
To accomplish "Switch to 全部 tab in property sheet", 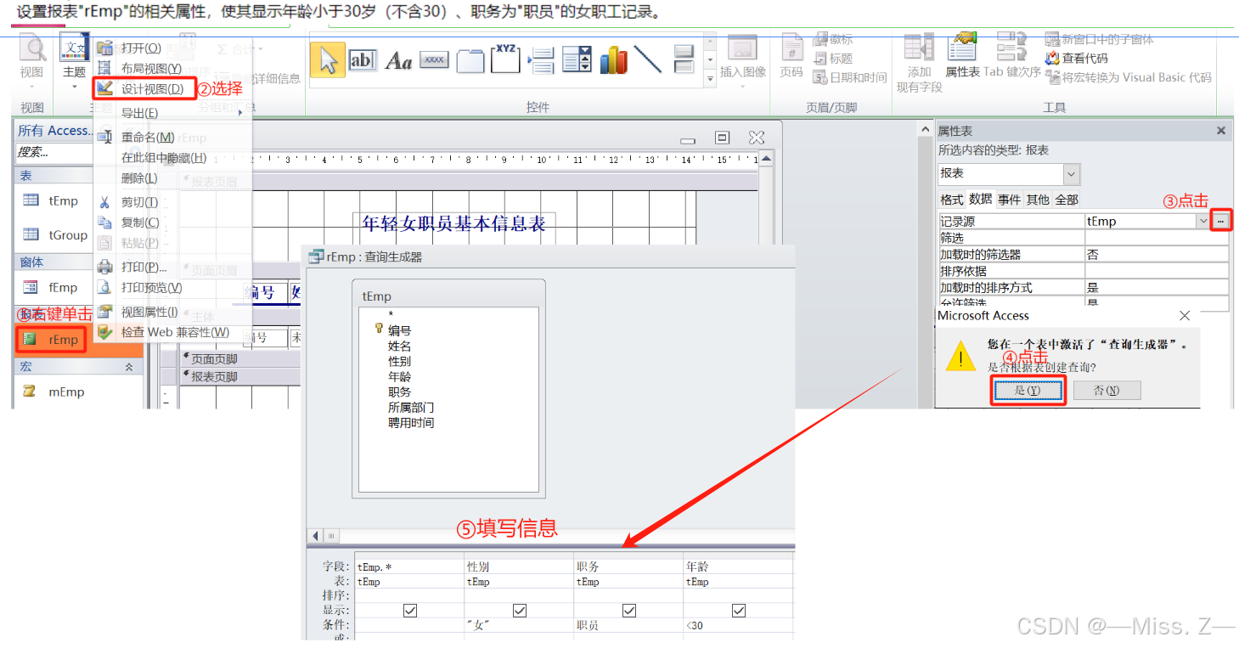I will (x=1067, y=200).
